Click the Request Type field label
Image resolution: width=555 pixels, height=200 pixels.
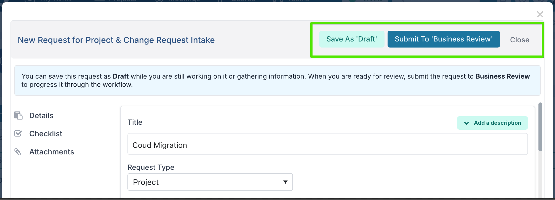tap(151, 167)
